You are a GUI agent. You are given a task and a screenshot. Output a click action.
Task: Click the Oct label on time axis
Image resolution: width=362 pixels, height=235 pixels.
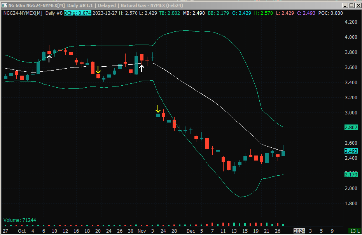[x=22, y=231]
